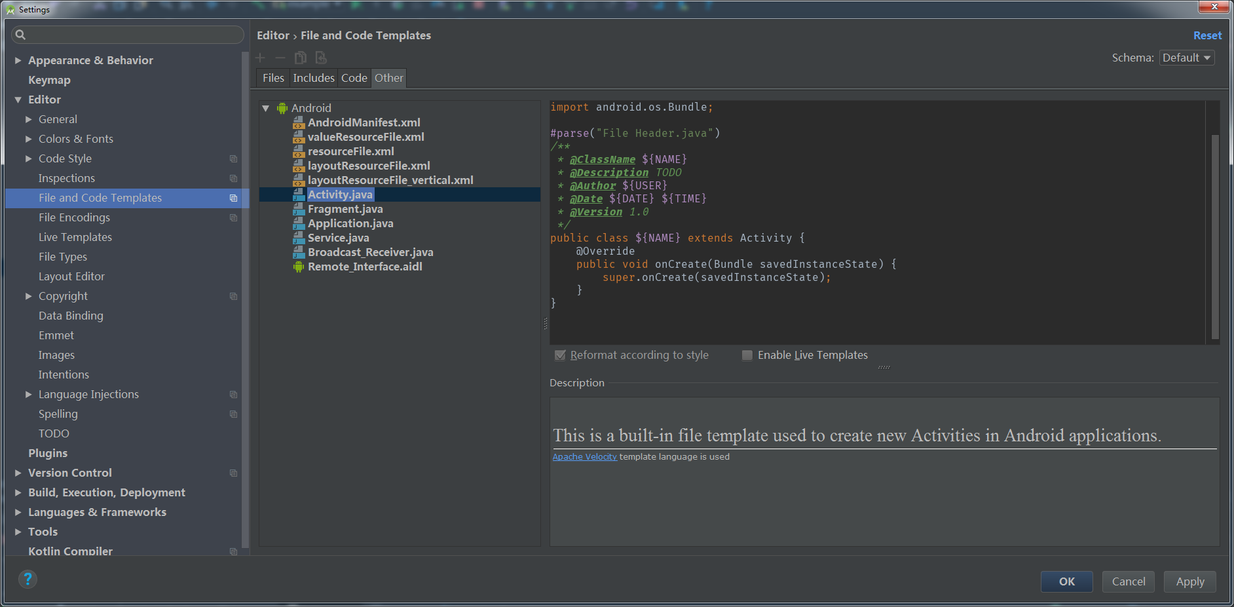Click the scheme indicator icon next to Inspections
1234x607 pixels.
(233, 178)
